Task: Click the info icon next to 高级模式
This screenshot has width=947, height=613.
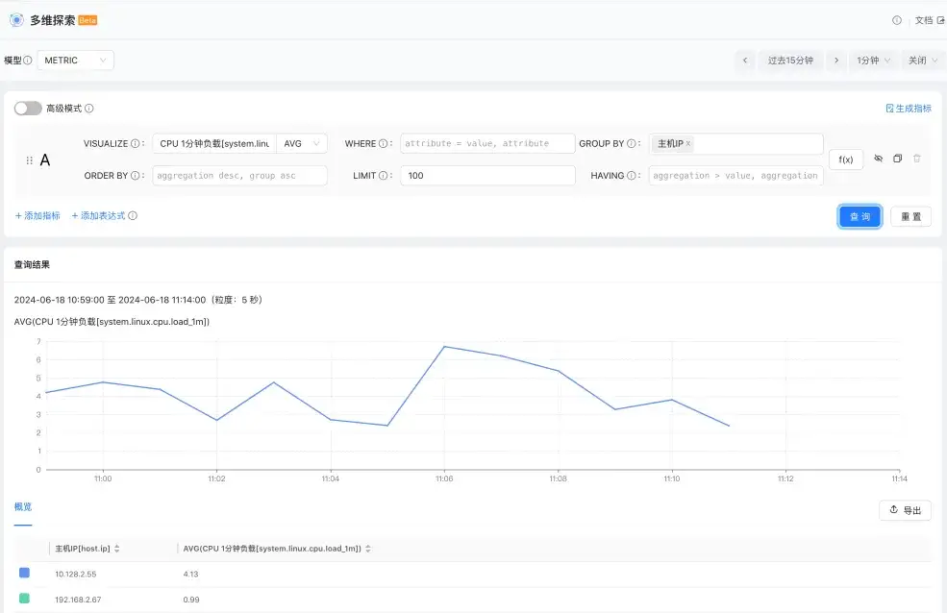Action: click(x=89, y=109)
